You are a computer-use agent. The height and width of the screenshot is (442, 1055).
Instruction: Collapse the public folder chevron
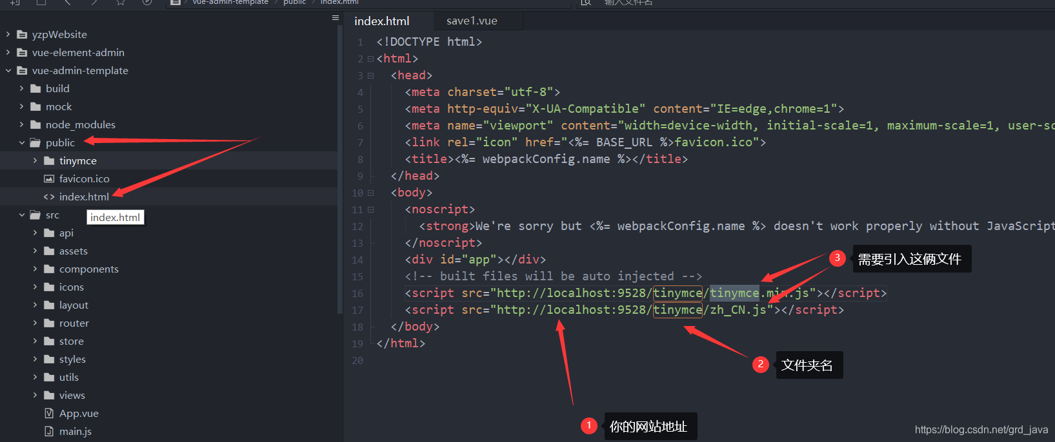coord(21,143)
